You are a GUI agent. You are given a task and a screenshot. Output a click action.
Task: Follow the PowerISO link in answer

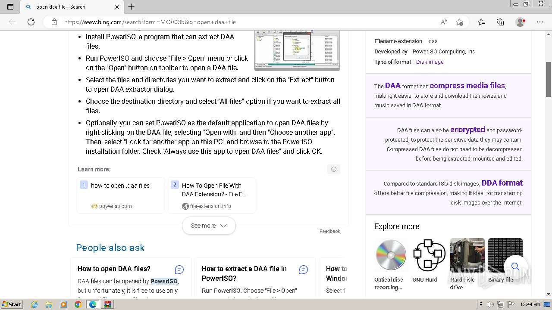click(x=164, y=281)
